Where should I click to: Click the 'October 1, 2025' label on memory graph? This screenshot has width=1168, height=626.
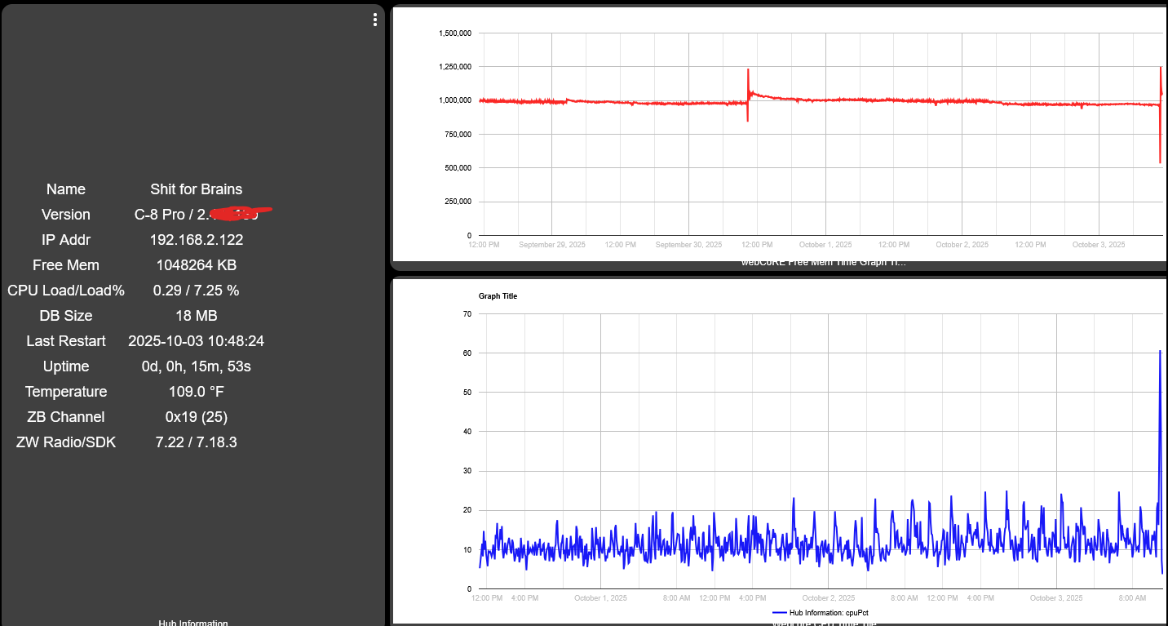coord(825,245)
